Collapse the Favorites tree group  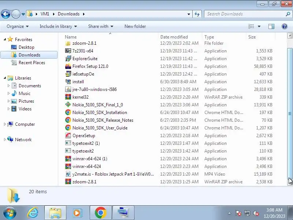click(x=5, y=39)
